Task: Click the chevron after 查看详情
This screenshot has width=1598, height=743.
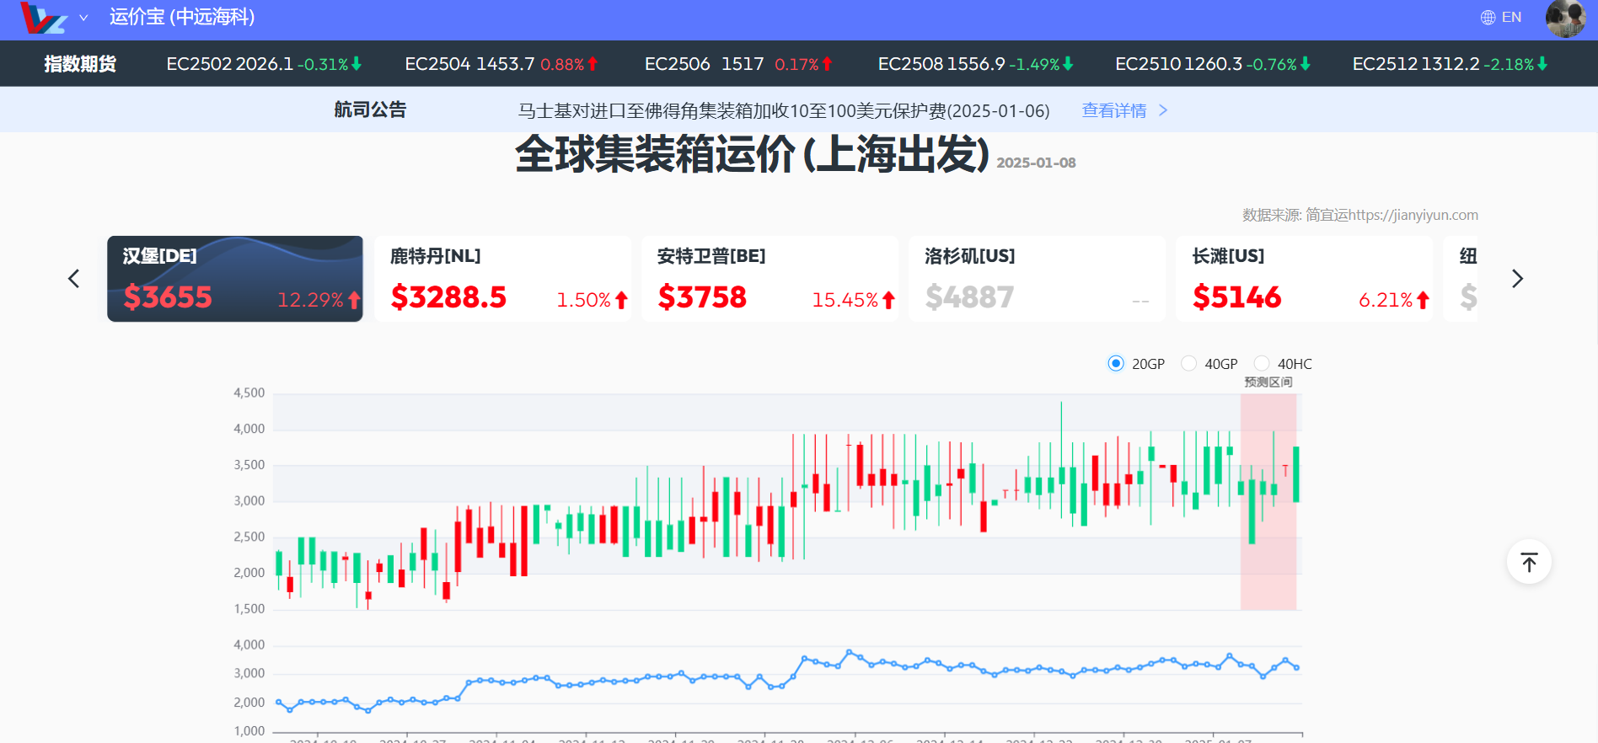Action: (1163, 111)
